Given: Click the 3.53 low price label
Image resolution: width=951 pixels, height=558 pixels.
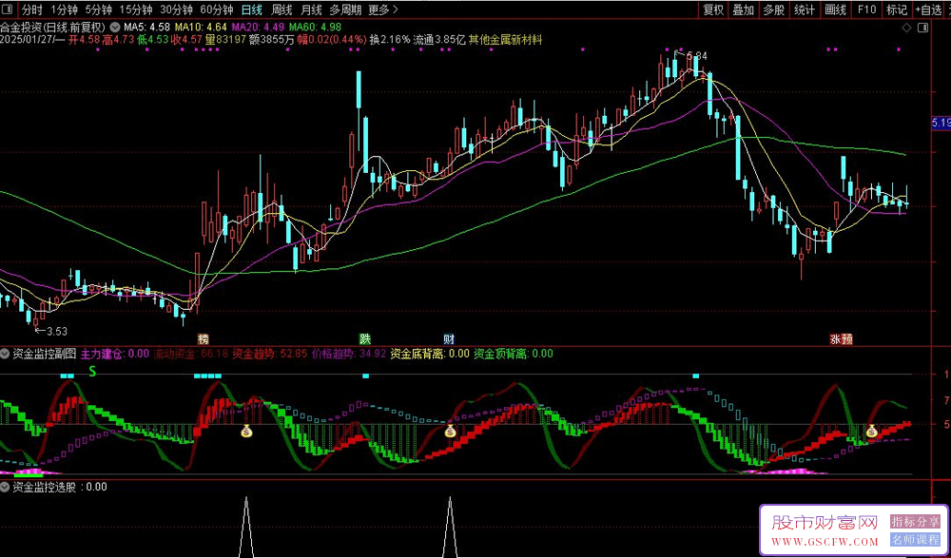Looking at the screenshot, I should [x=56, y=331].
